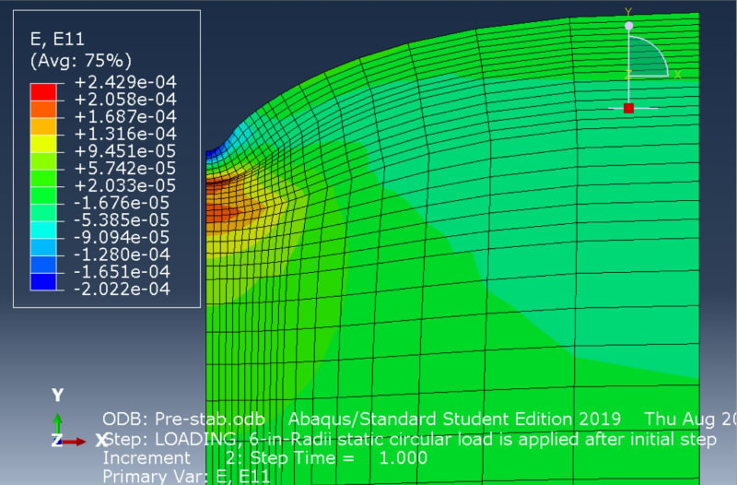This screenshot has height=485, width=737.
Task: Select the (Avg: 75%) legend label
Action: [81, 61]
